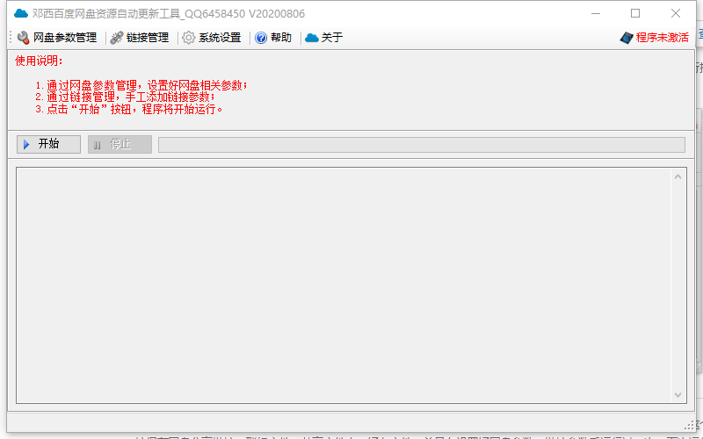Click the log scrollbar up arrow

tap(678, 177)
